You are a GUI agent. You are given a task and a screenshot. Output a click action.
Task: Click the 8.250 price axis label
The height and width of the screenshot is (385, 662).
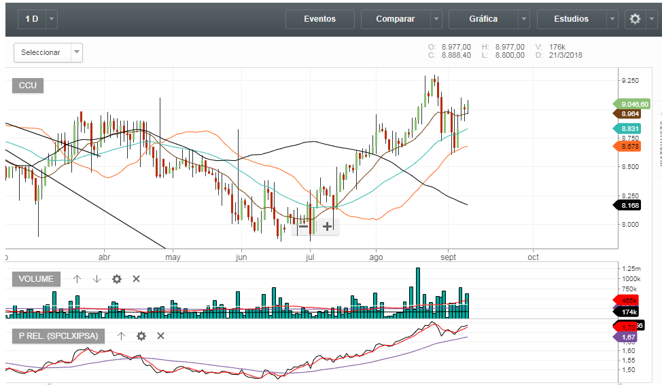coord(630,196)
